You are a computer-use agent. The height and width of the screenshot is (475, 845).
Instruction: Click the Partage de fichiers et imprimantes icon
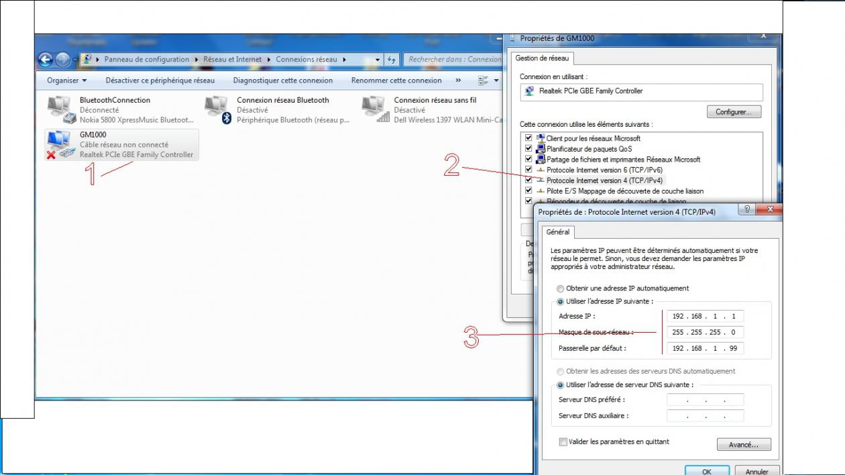click(x=541, y=160)
